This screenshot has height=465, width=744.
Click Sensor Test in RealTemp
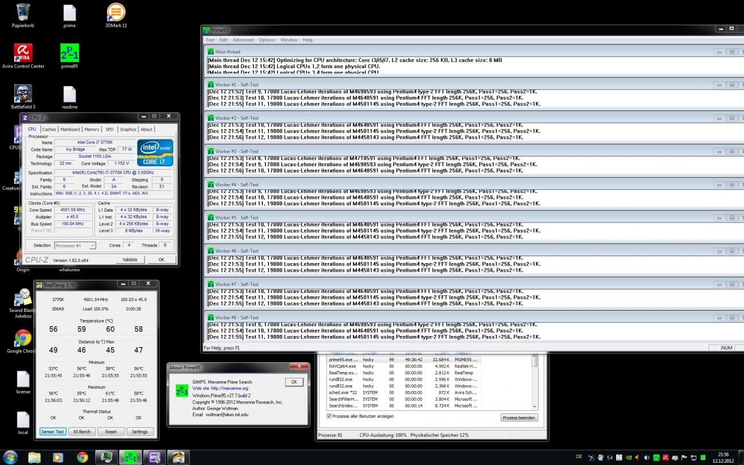click(52, 431)
